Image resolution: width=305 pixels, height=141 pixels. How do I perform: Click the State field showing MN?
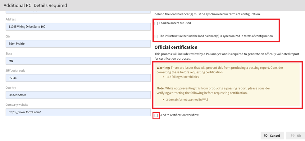[77, 61]
